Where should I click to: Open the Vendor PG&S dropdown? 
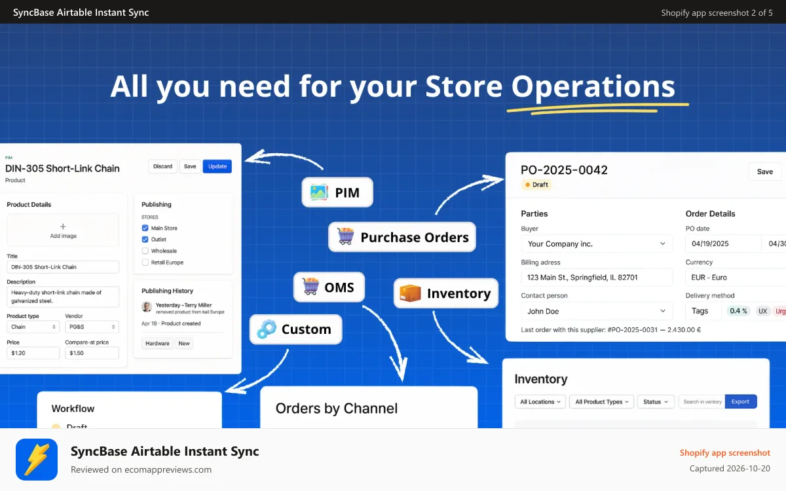[x=92, y=327]
